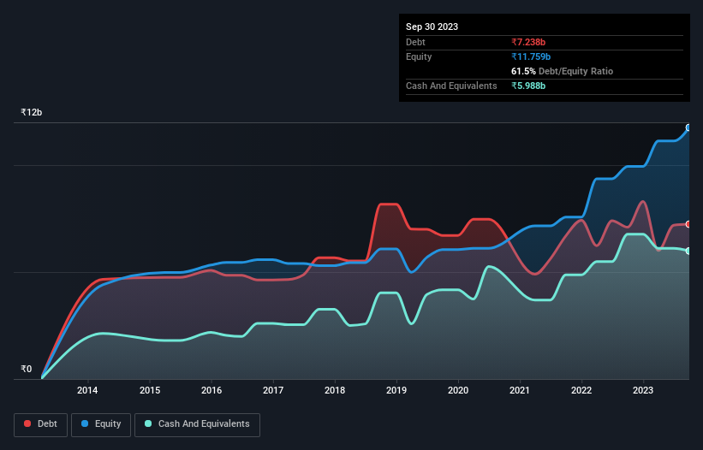The height and width of the screenshot is (450, 703).
Task: Click the Debt label in tooltip
Action: click(x=415, y=42)
